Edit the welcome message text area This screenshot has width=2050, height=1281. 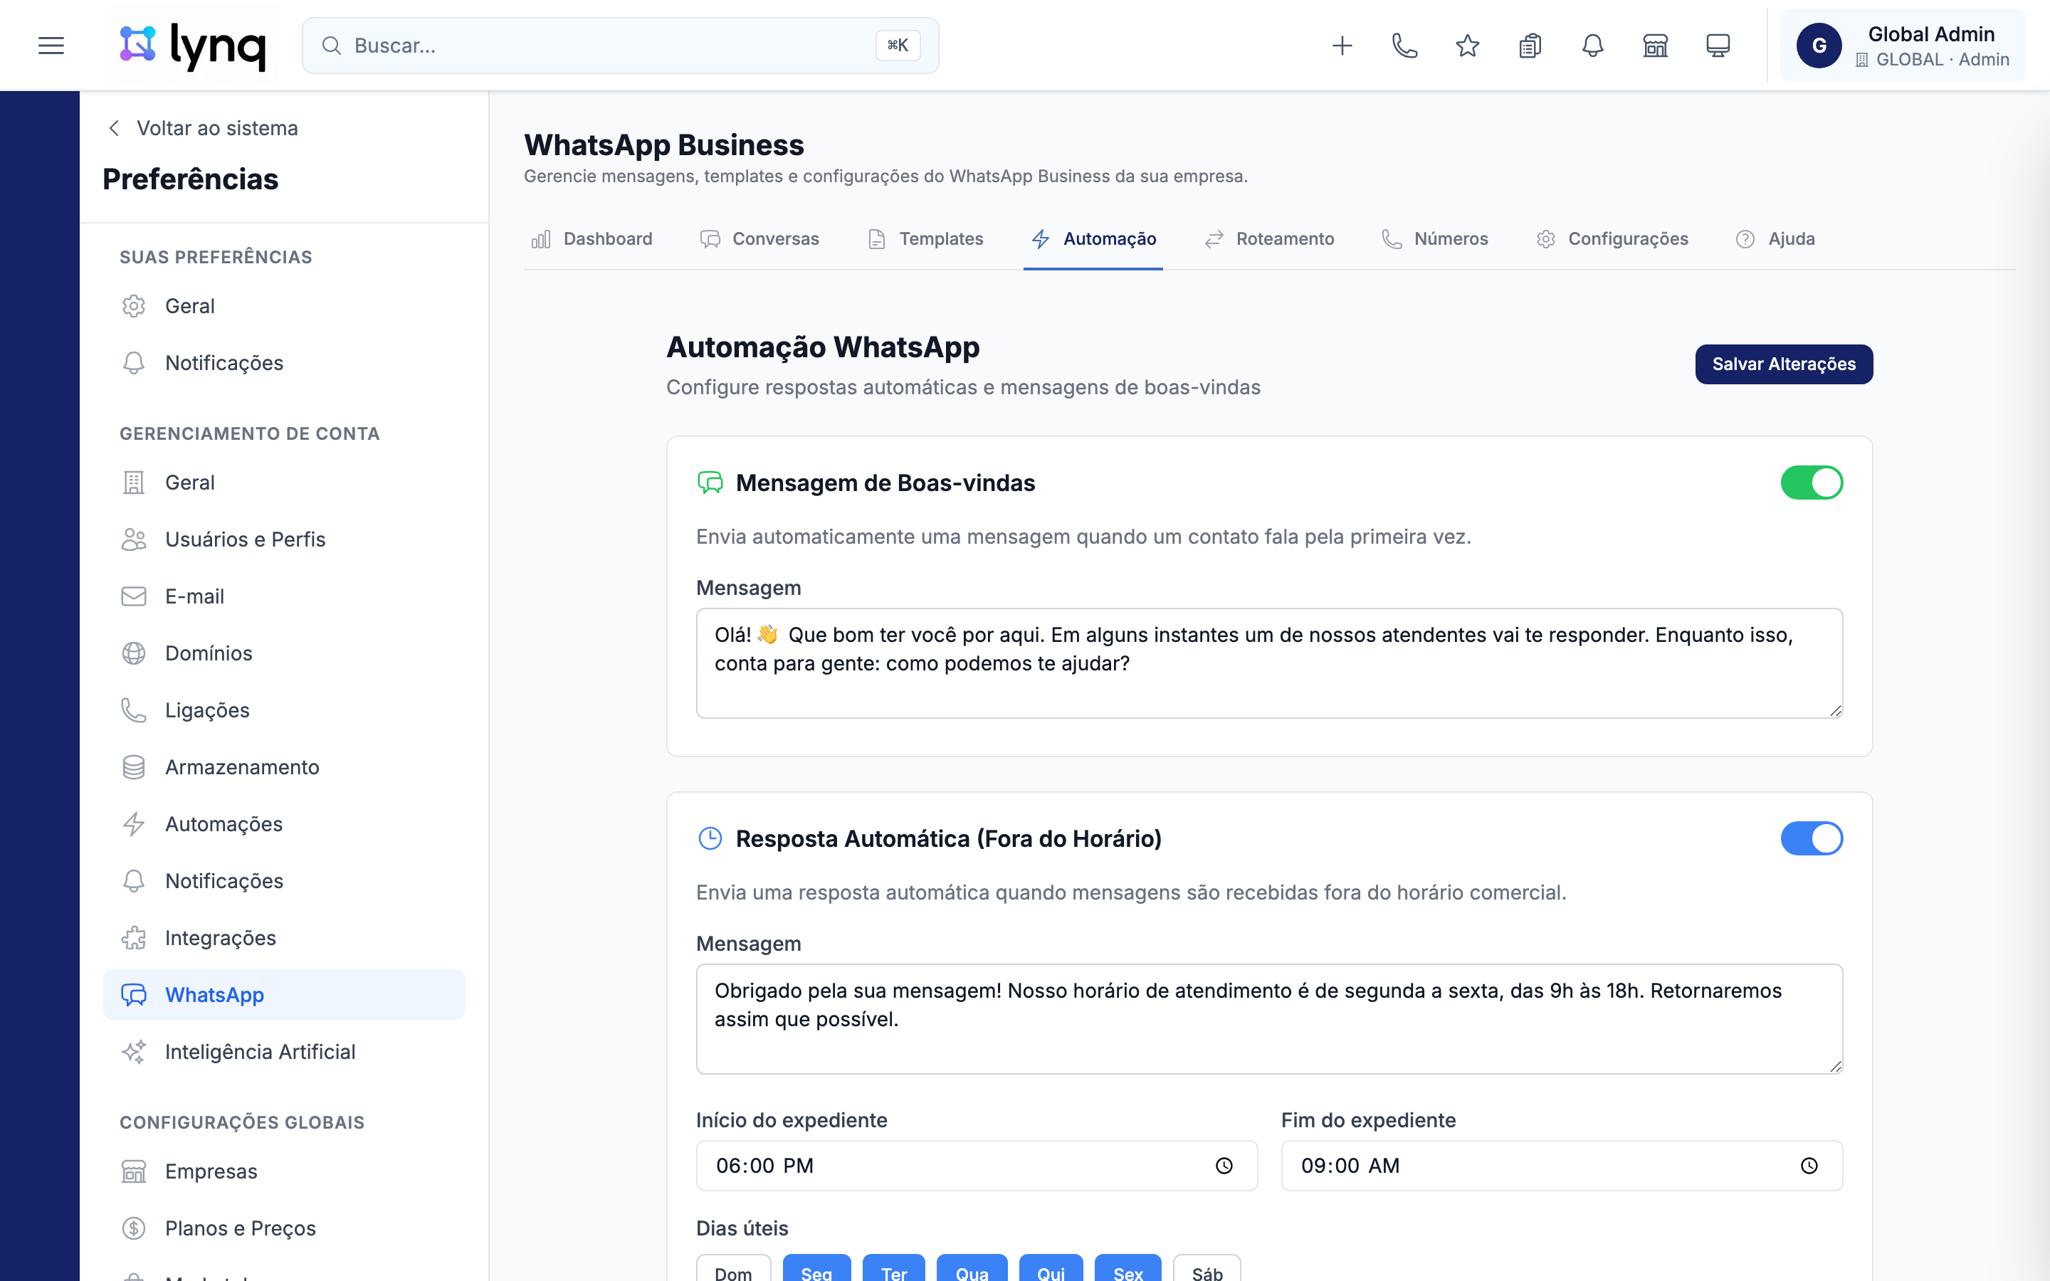tap(1269, 663)
